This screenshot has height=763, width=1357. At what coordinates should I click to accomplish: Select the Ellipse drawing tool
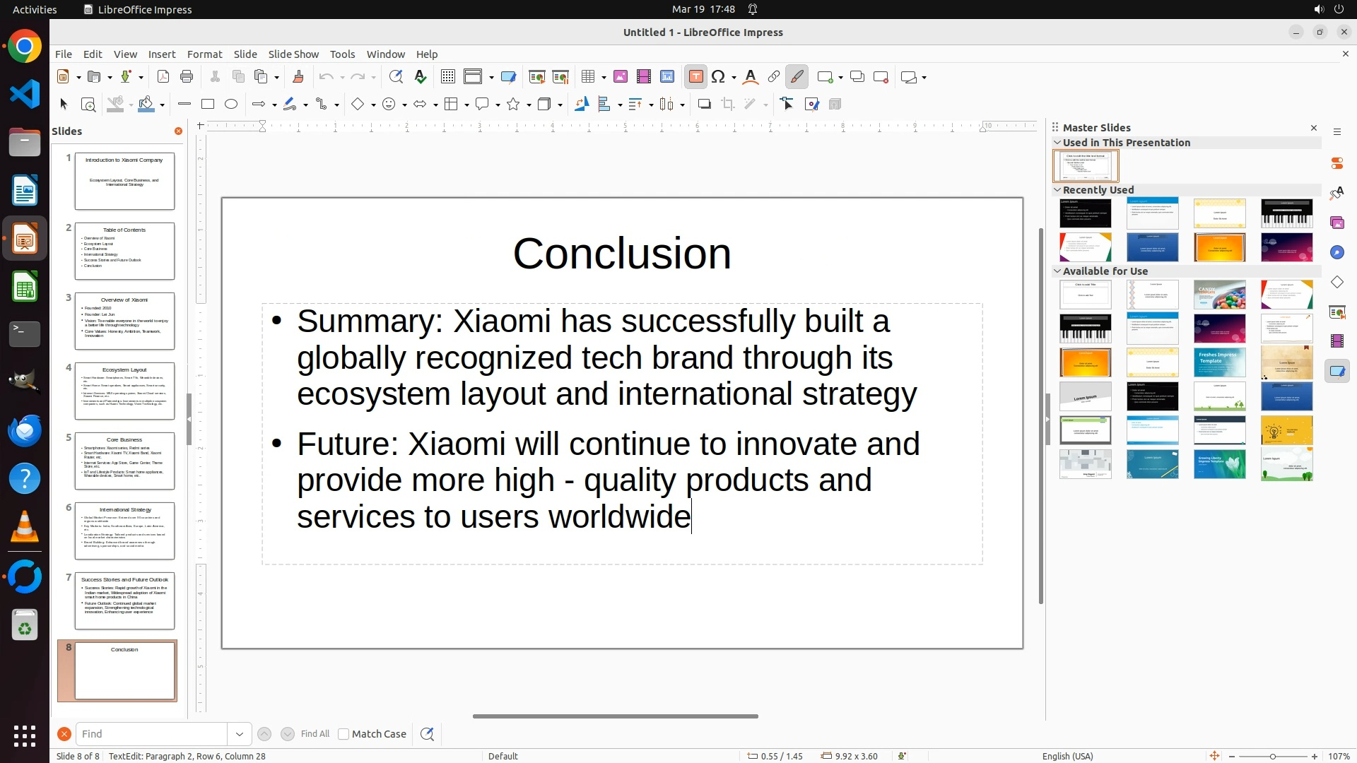(x=231, y=105)
